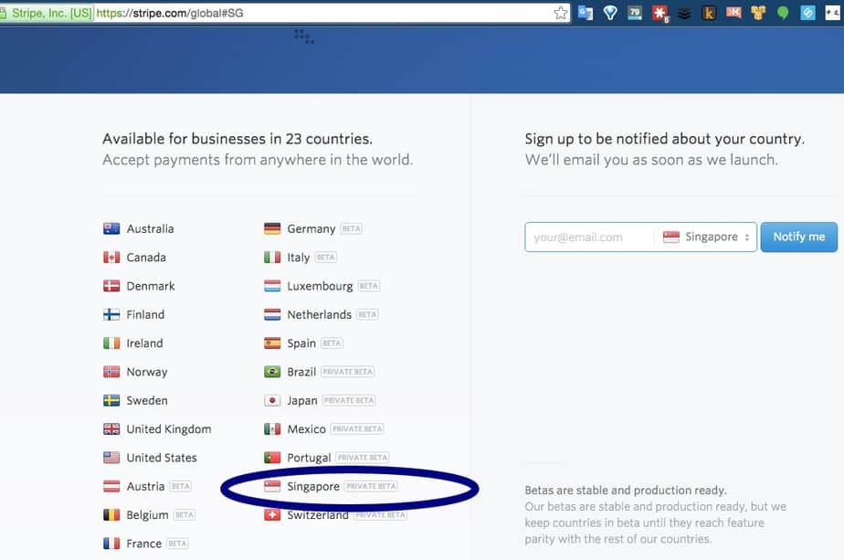Viewport: 844px width, 560px height.
Task: Focus the your@email.com input field
Action: click(x=590, y=237)
